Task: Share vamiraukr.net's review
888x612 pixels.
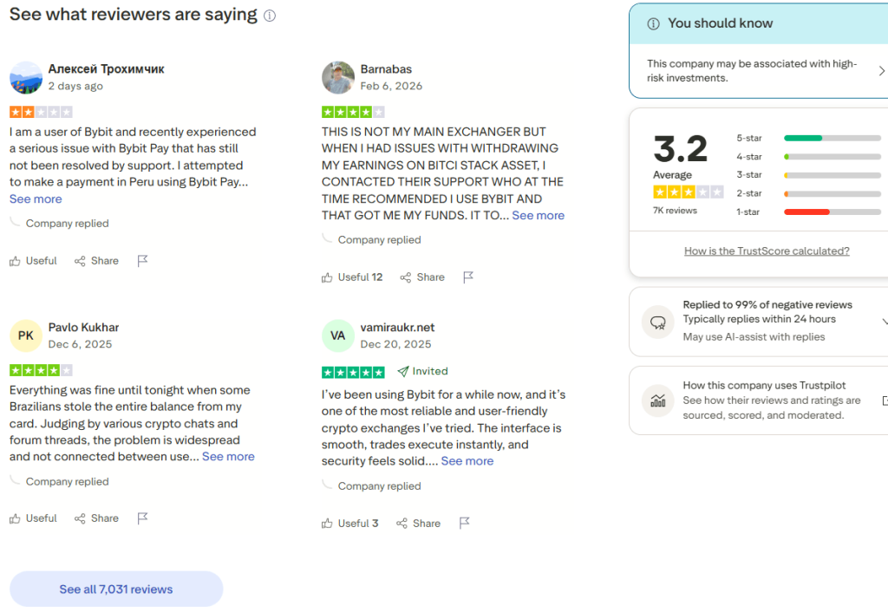Action: pos(418,523)
